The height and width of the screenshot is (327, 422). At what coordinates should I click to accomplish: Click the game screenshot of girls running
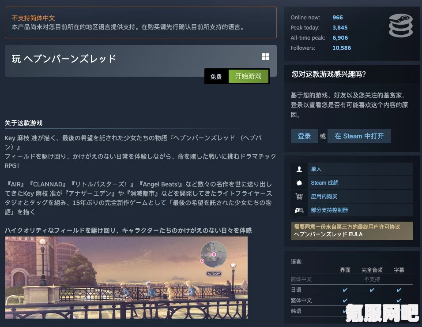pos(126,277)
